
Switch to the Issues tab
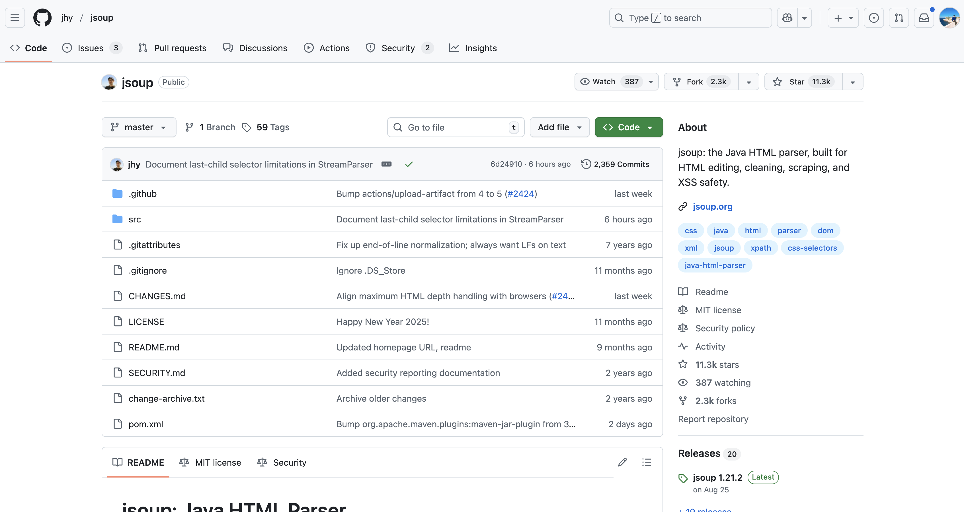(x=90, y=48)
